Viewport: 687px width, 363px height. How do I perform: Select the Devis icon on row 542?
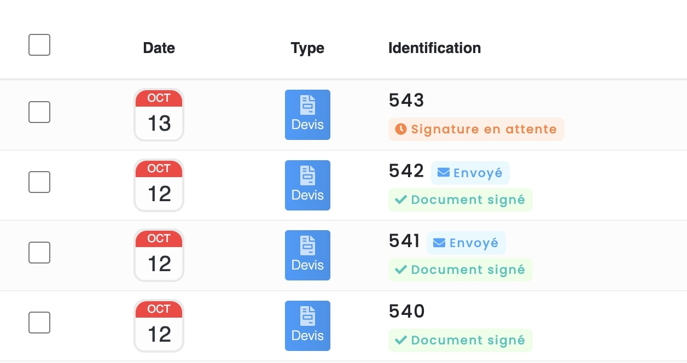(x=307, y=185)
